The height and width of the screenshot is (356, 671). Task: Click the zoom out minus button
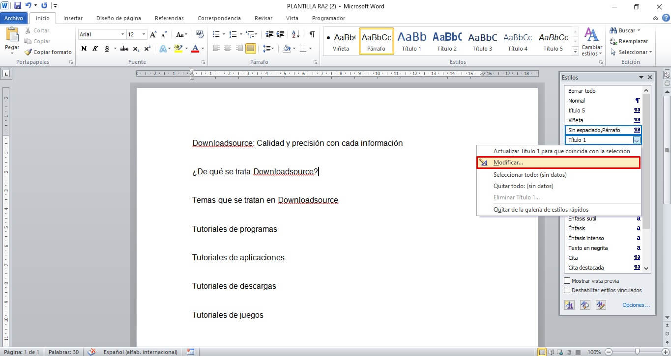click(x=609, y=352)
